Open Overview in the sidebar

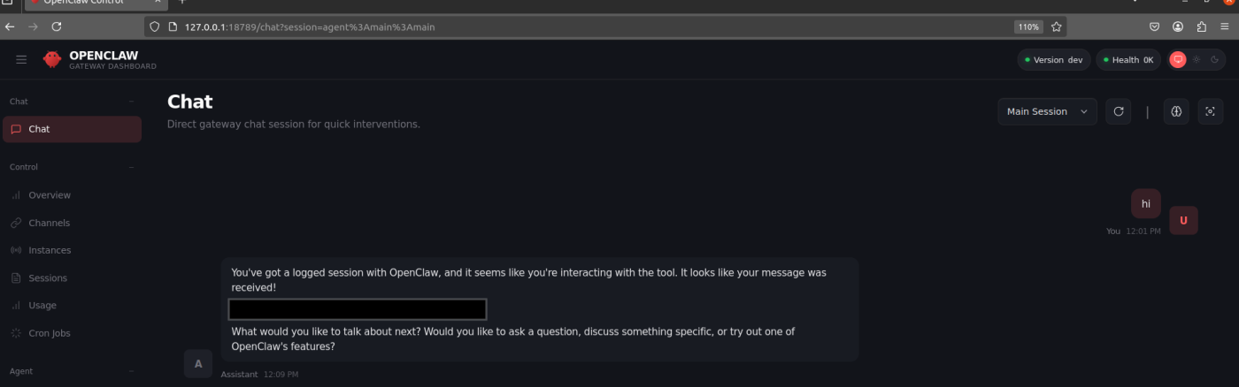49,195
